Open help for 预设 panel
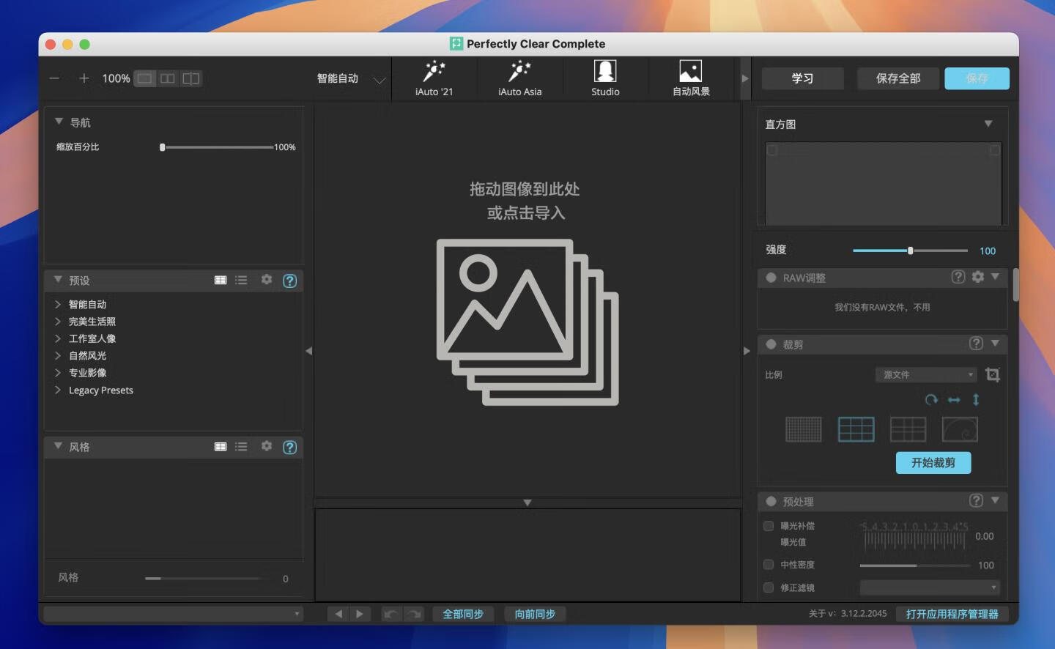Image resolution: width=1055 pixels, height=649 pixels. pos(290,281)
